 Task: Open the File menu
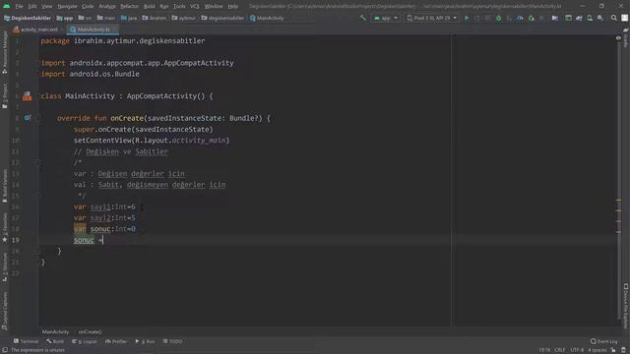tap(20, 7)
